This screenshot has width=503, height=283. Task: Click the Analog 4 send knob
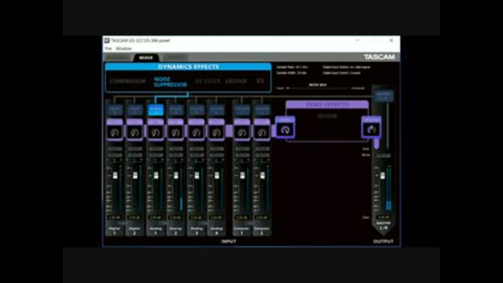(x=216, y=132)
